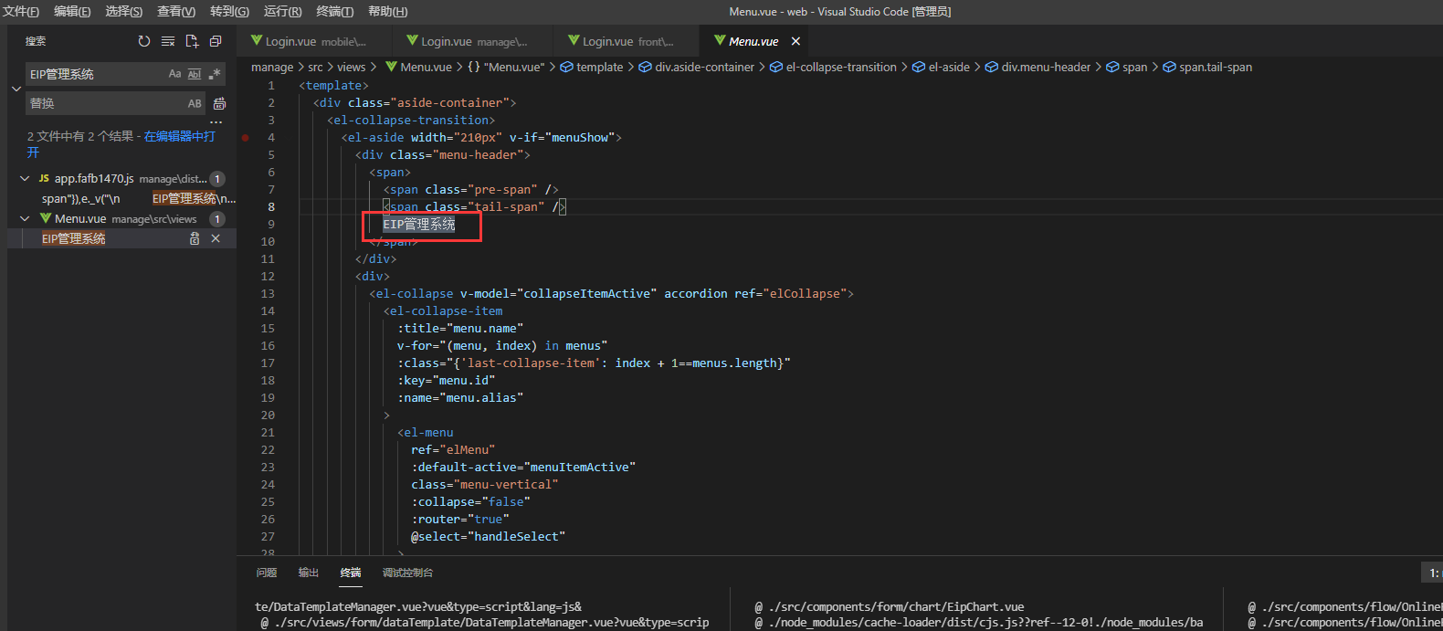Click the 在编辑器中打开 link
1443x631 pixels.
pyautogui.click(x=179, y=136)
